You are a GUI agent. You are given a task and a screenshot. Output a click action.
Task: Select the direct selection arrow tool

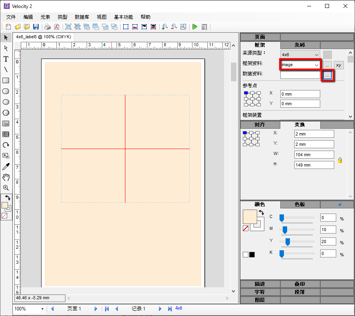(x=6, y=48)
